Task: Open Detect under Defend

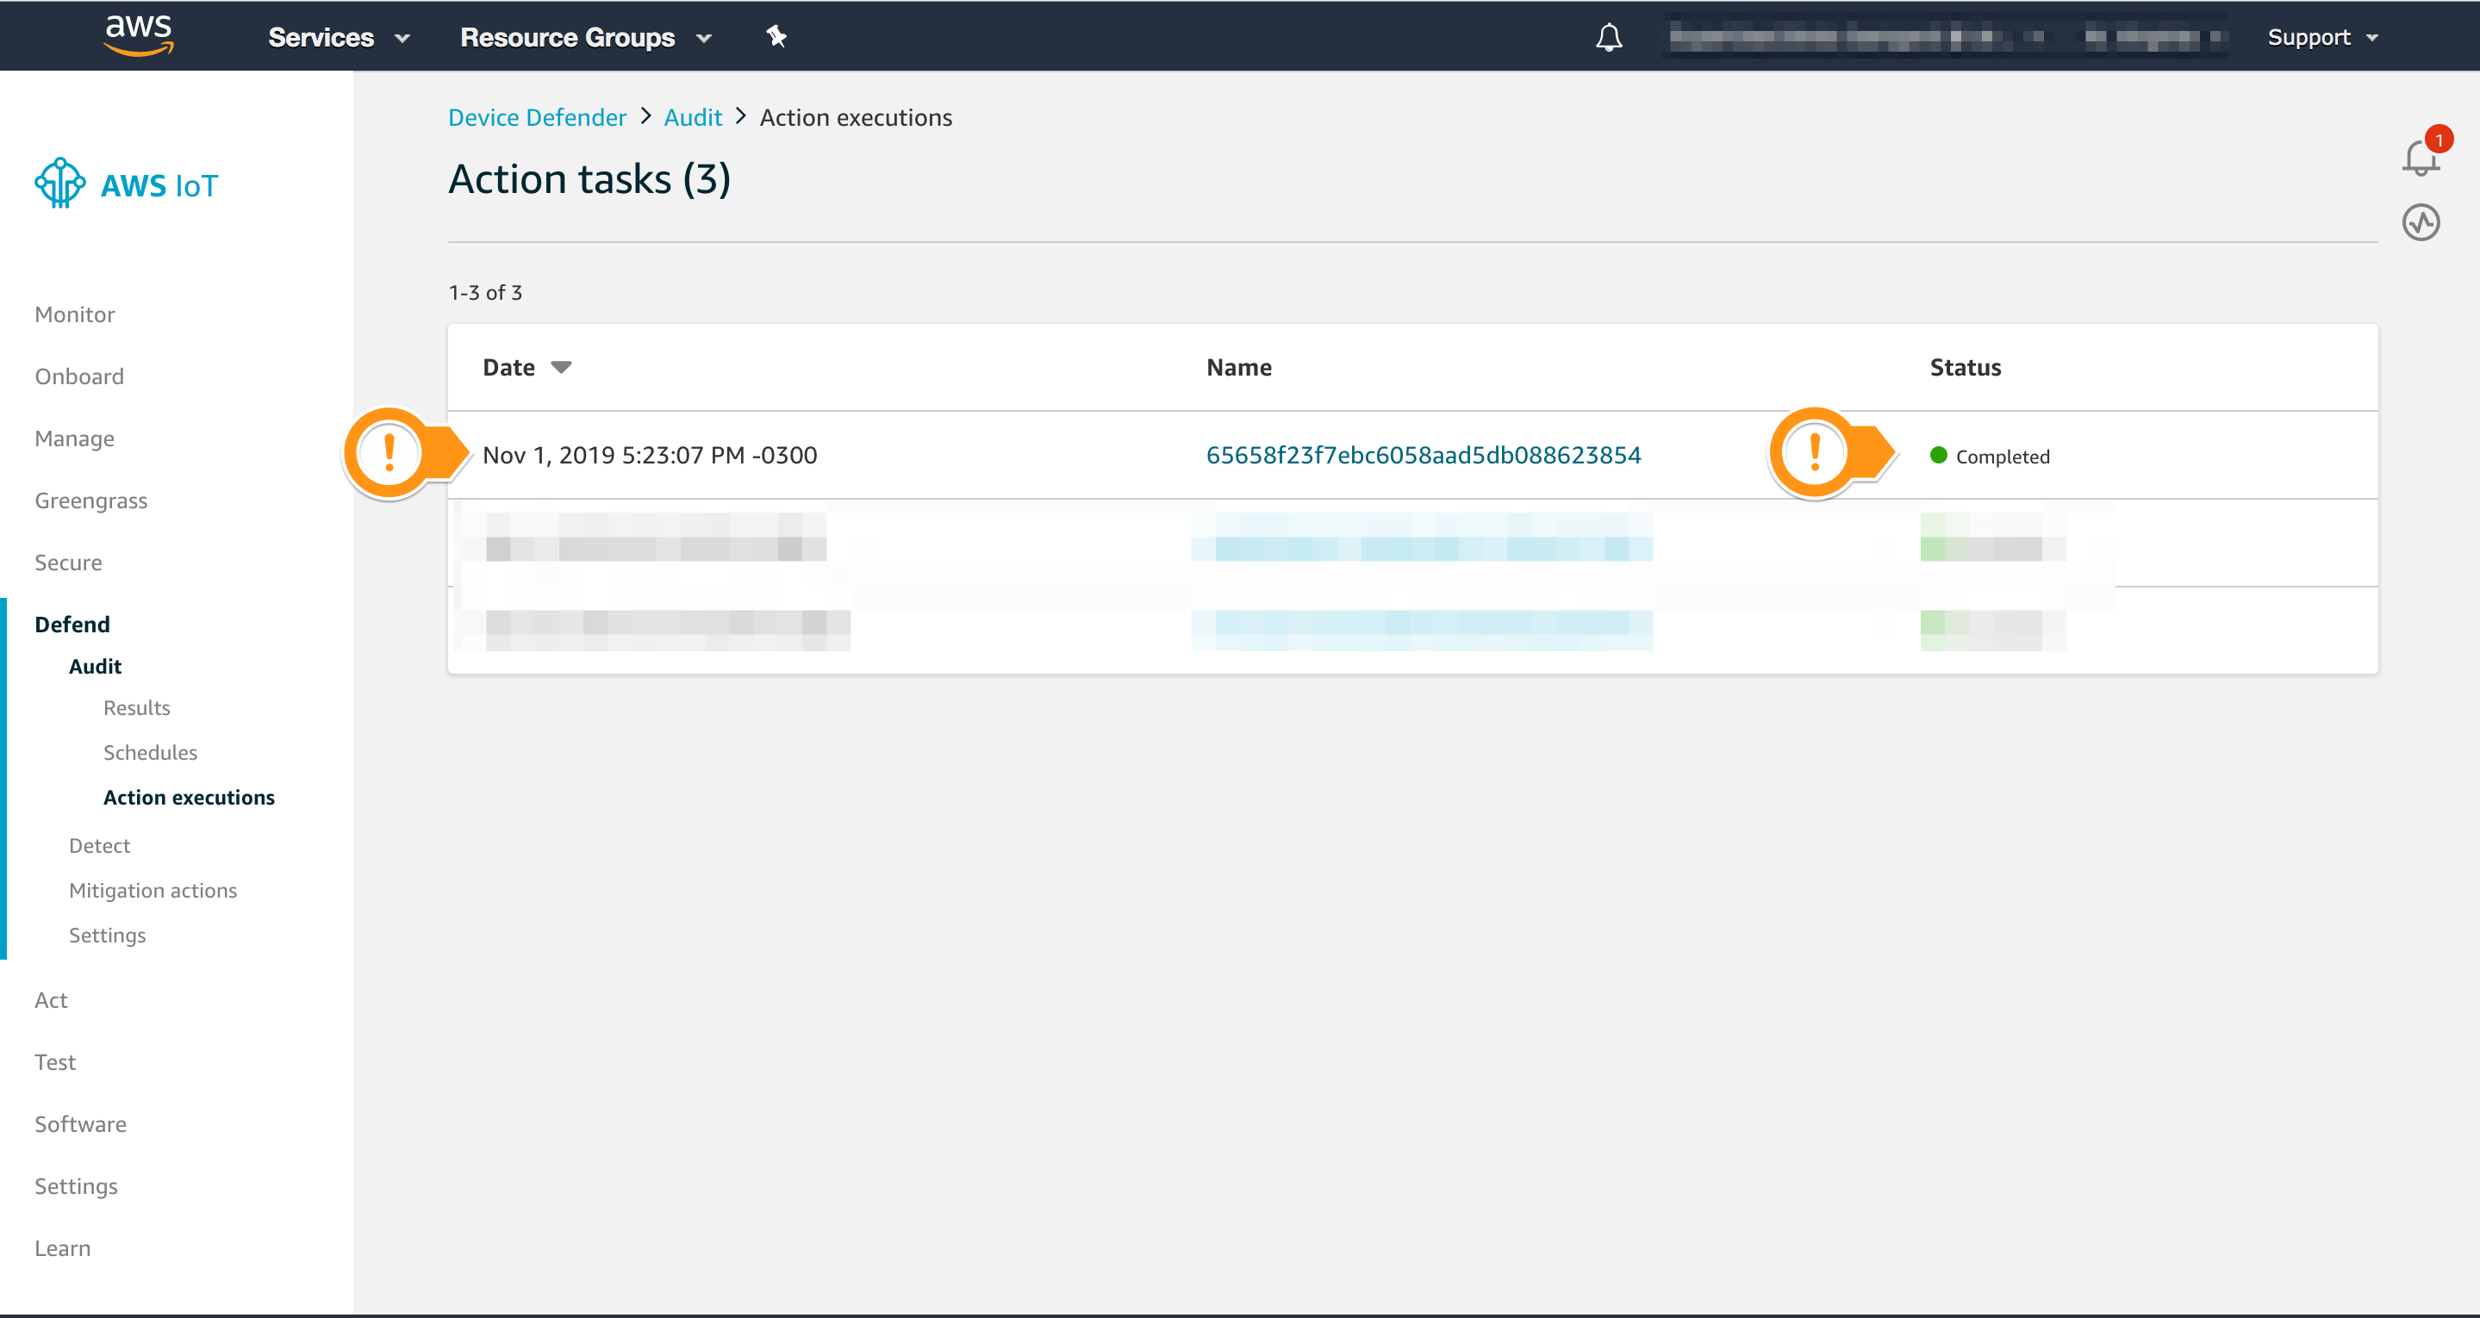Action: (x=99, y=845)
